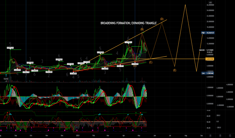The image size is (235, 138).
Task: Click the 12.0000000 price axis value
Action: coord(210,44)
